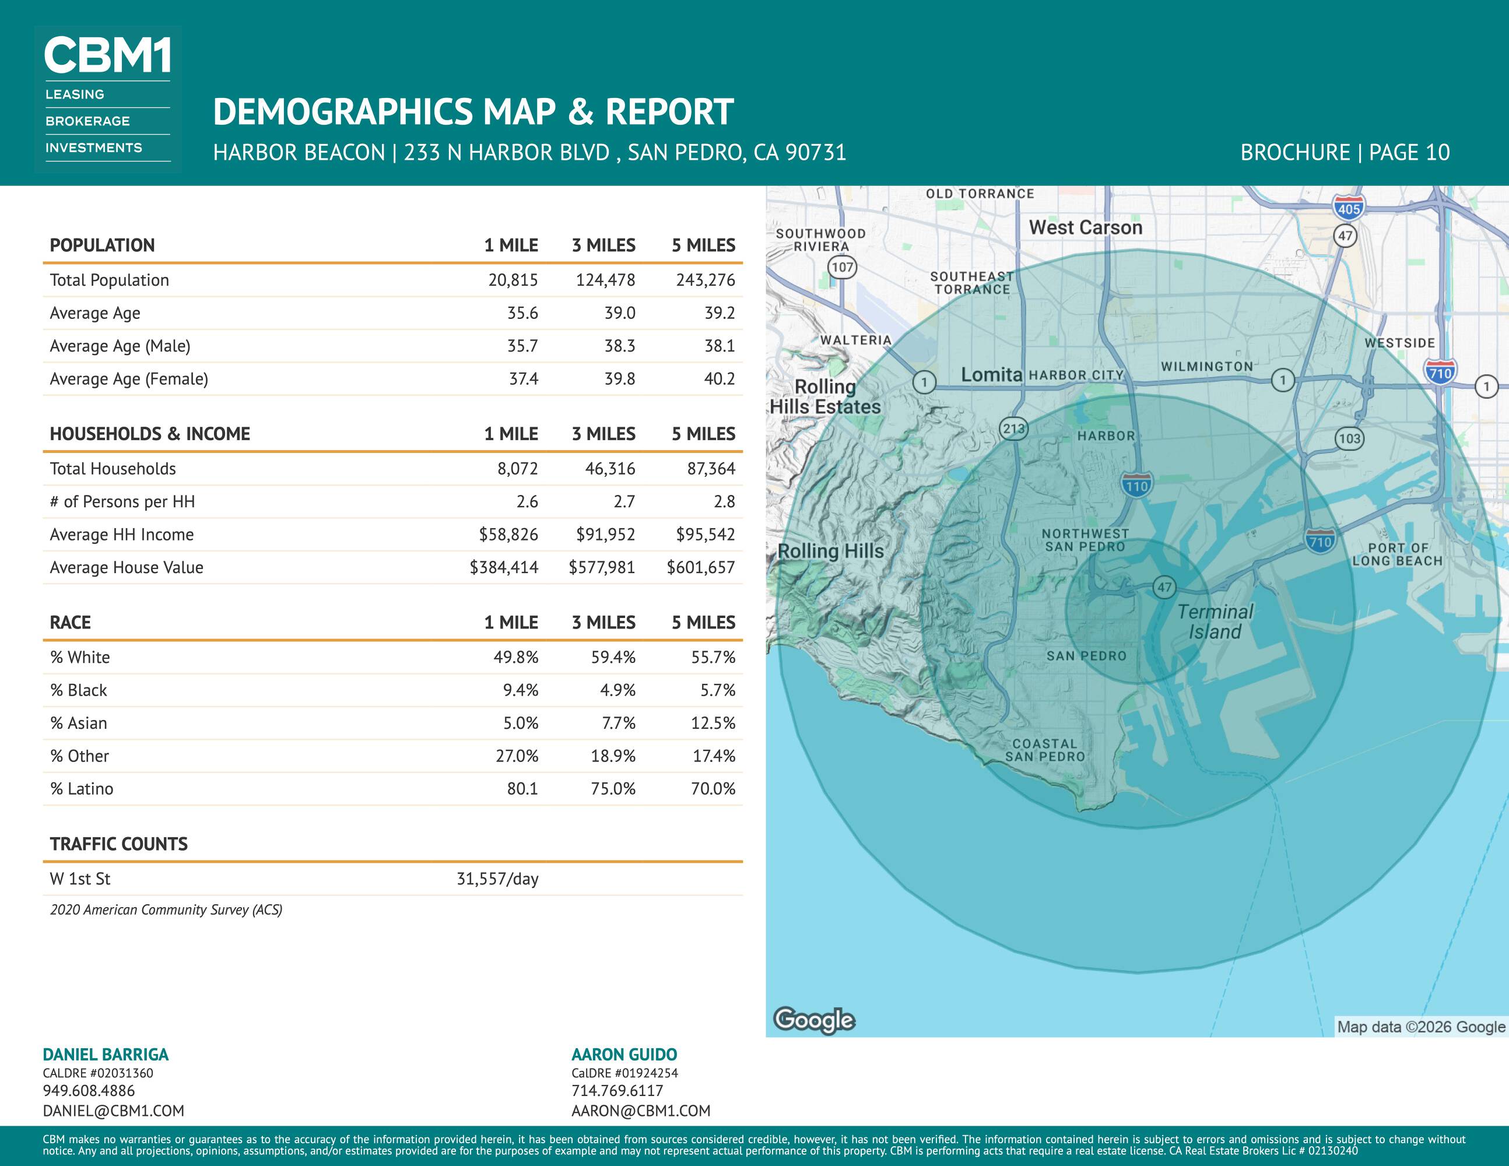Click Route 213 marker on map
This screenshot has height=1166, width=1509.
point(1013,429)
